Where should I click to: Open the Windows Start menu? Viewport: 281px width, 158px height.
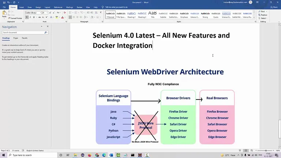tap(3, 155)
